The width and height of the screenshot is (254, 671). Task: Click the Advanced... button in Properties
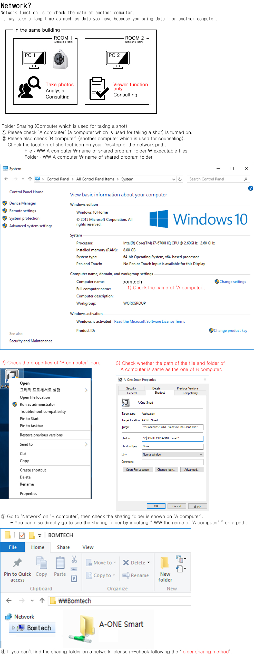coord(192,470)
